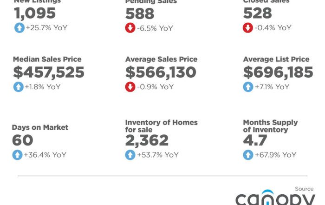
Task: Click the Average Sales Price value $566,130
Action: 161,73
